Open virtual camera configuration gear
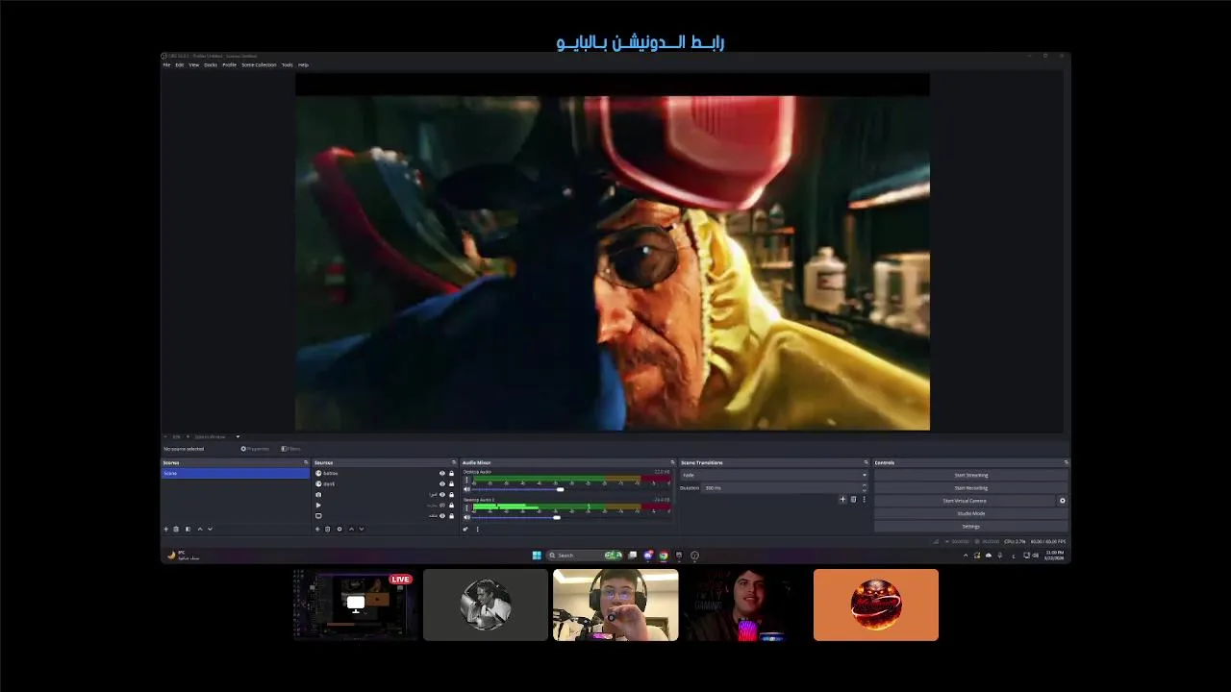This screenshot has height=692, width=1231. (x=1063, y=501)
